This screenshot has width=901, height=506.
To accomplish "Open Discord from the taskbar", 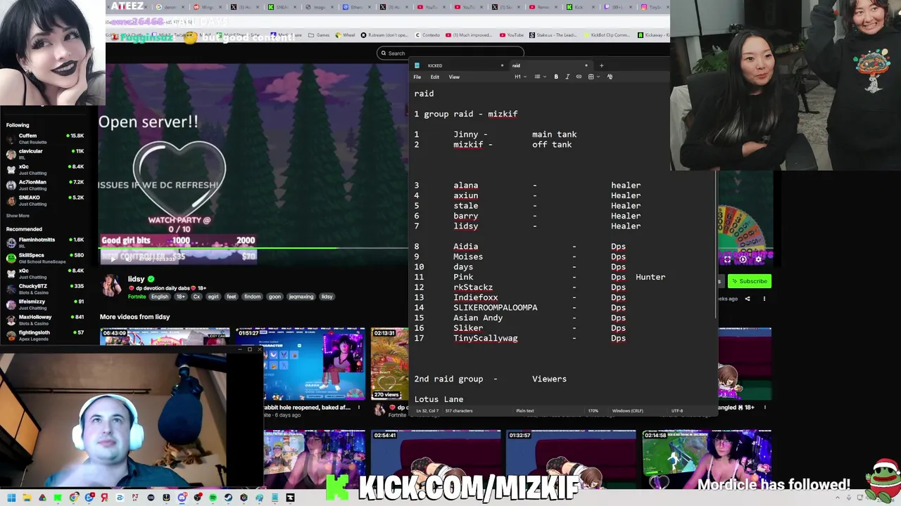I will coord(182,498).
